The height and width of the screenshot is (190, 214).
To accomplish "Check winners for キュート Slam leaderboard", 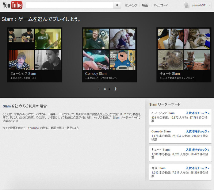I will point(197,150).
